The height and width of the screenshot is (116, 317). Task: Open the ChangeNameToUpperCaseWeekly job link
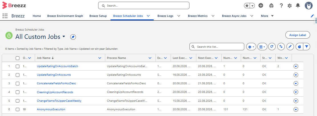coord(59,101)
